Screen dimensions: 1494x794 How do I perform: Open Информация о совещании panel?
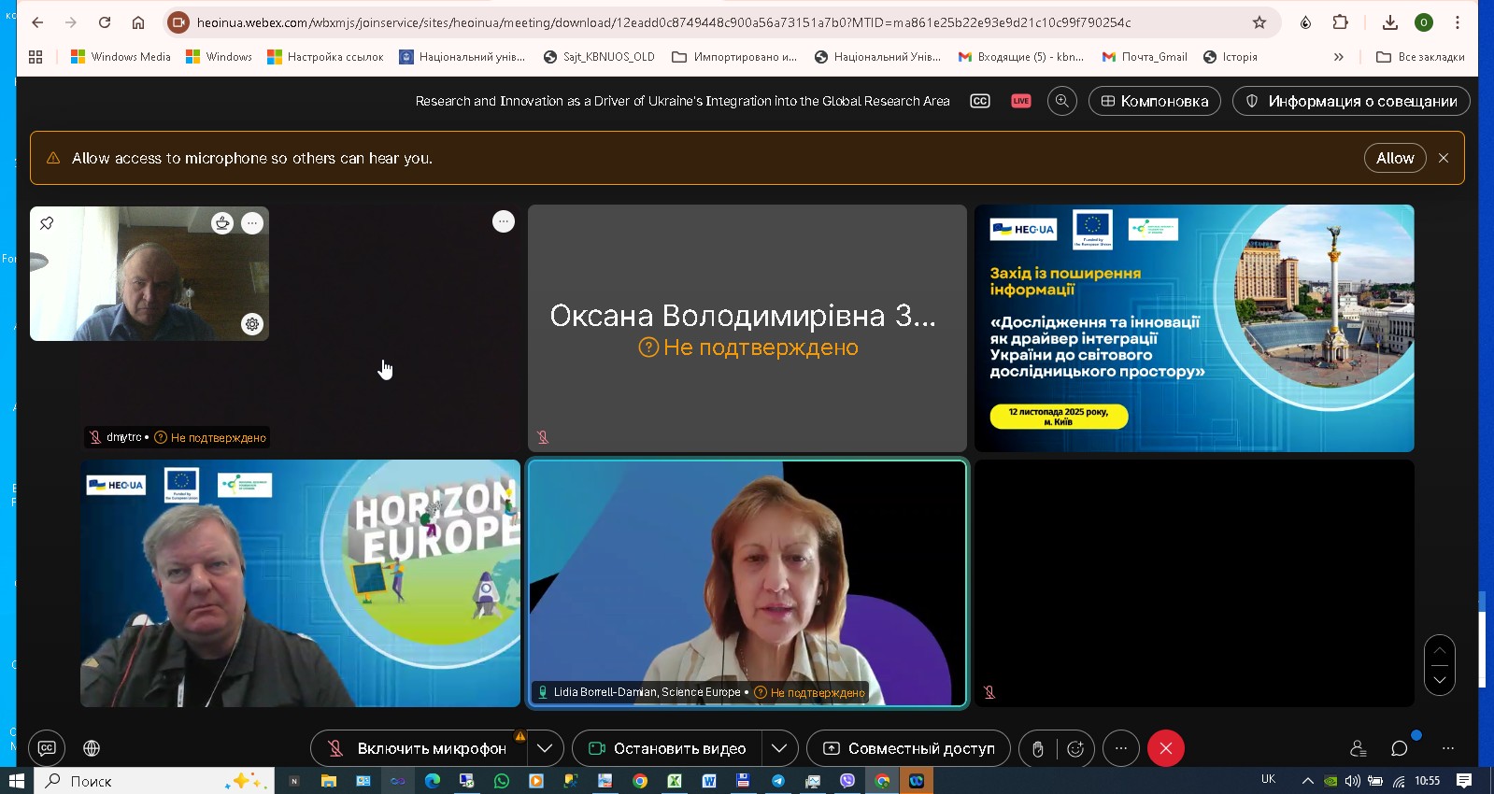(1350, 101)
